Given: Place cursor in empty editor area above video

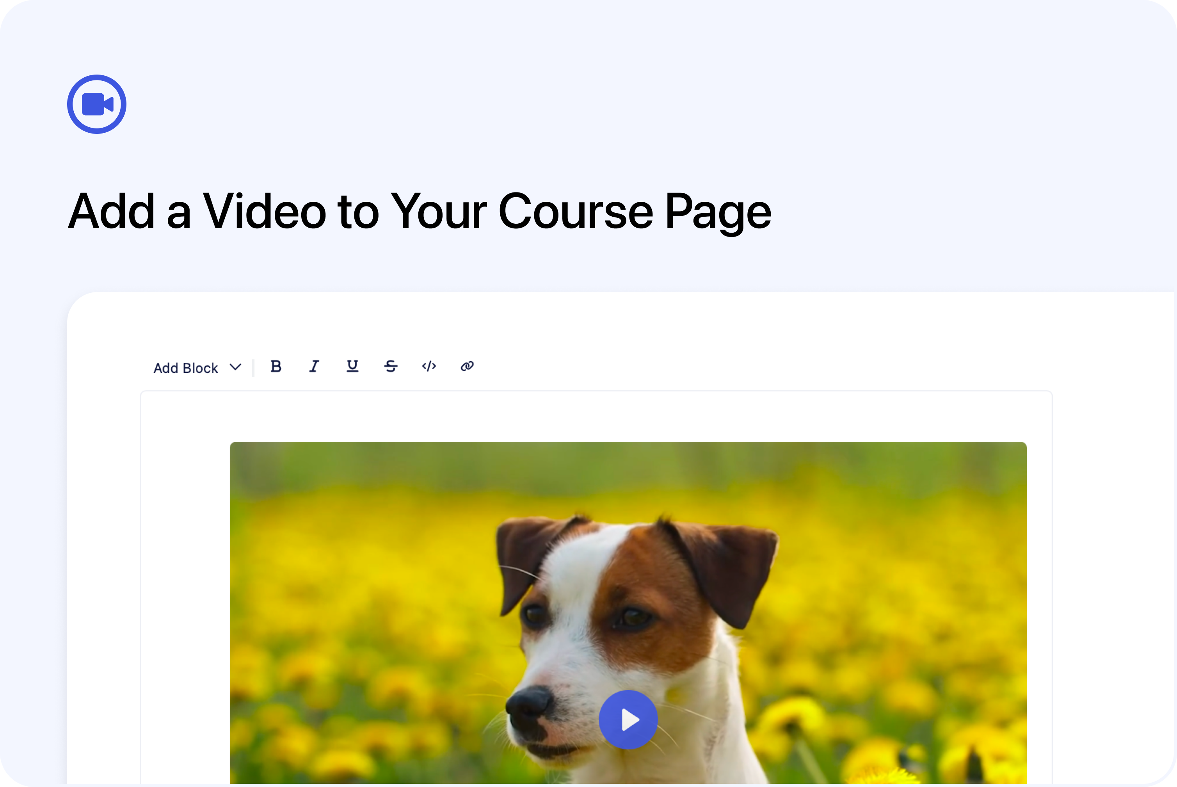Looking at the screenshot, I should click(x=596, y=417).
